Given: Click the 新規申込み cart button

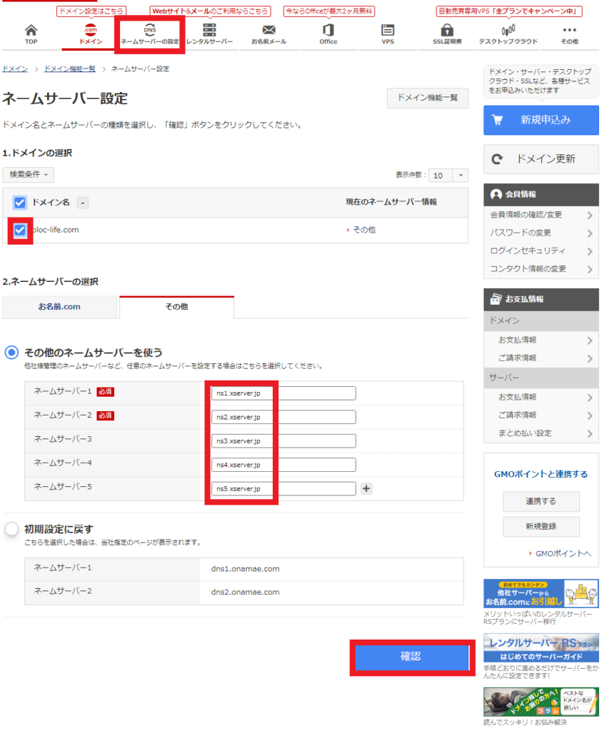Looking at the screenshot, I should tap(541, 120).
